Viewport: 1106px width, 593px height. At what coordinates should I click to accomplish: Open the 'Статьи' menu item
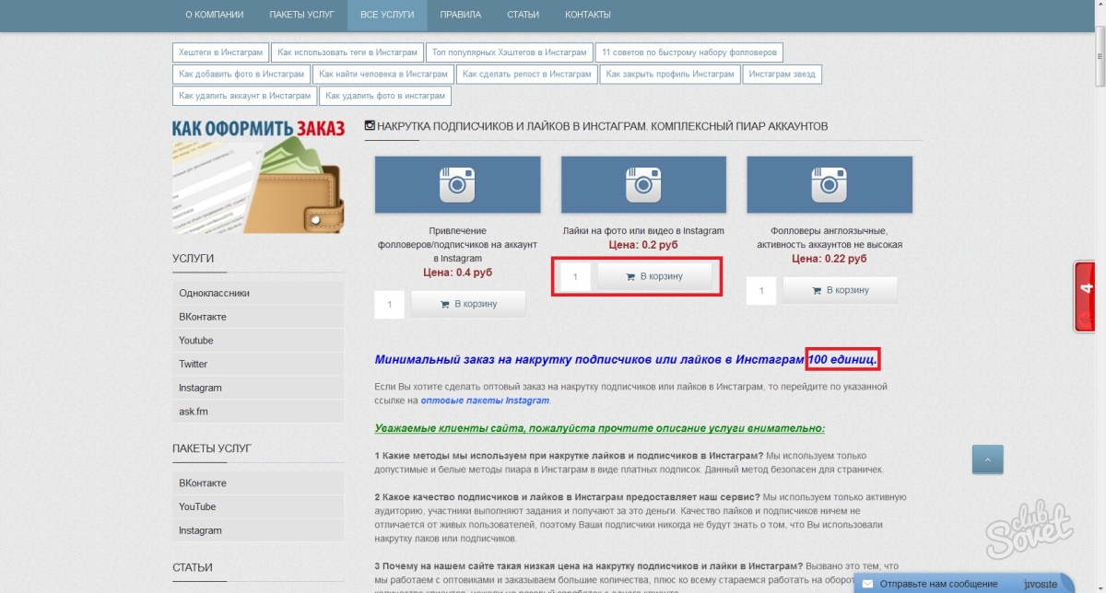coord(523,15)
